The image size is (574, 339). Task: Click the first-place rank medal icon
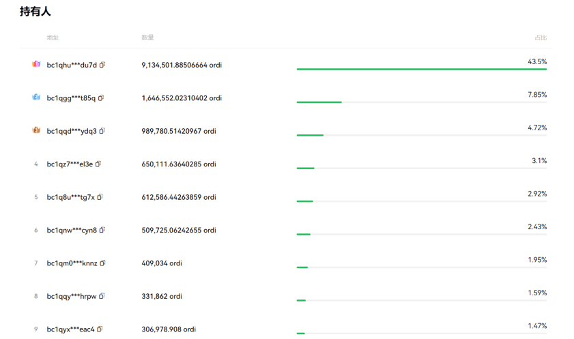pos(36,64)
